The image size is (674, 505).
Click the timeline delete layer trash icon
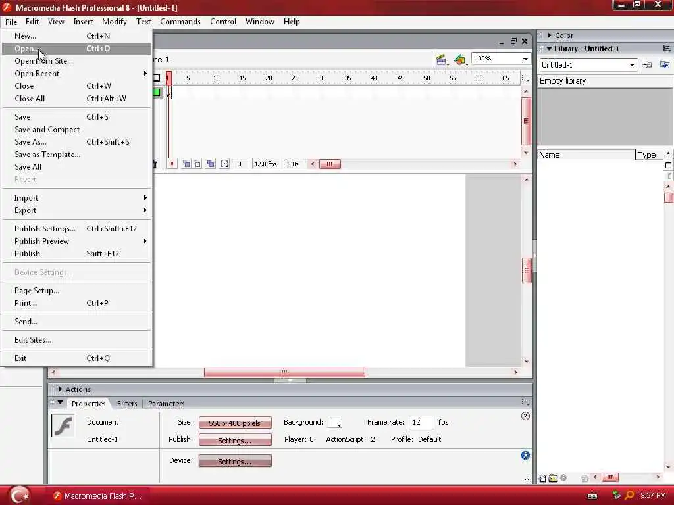(x=155, y=164)
